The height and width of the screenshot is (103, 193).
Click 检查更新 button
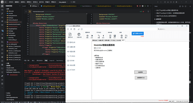[140, 72]
